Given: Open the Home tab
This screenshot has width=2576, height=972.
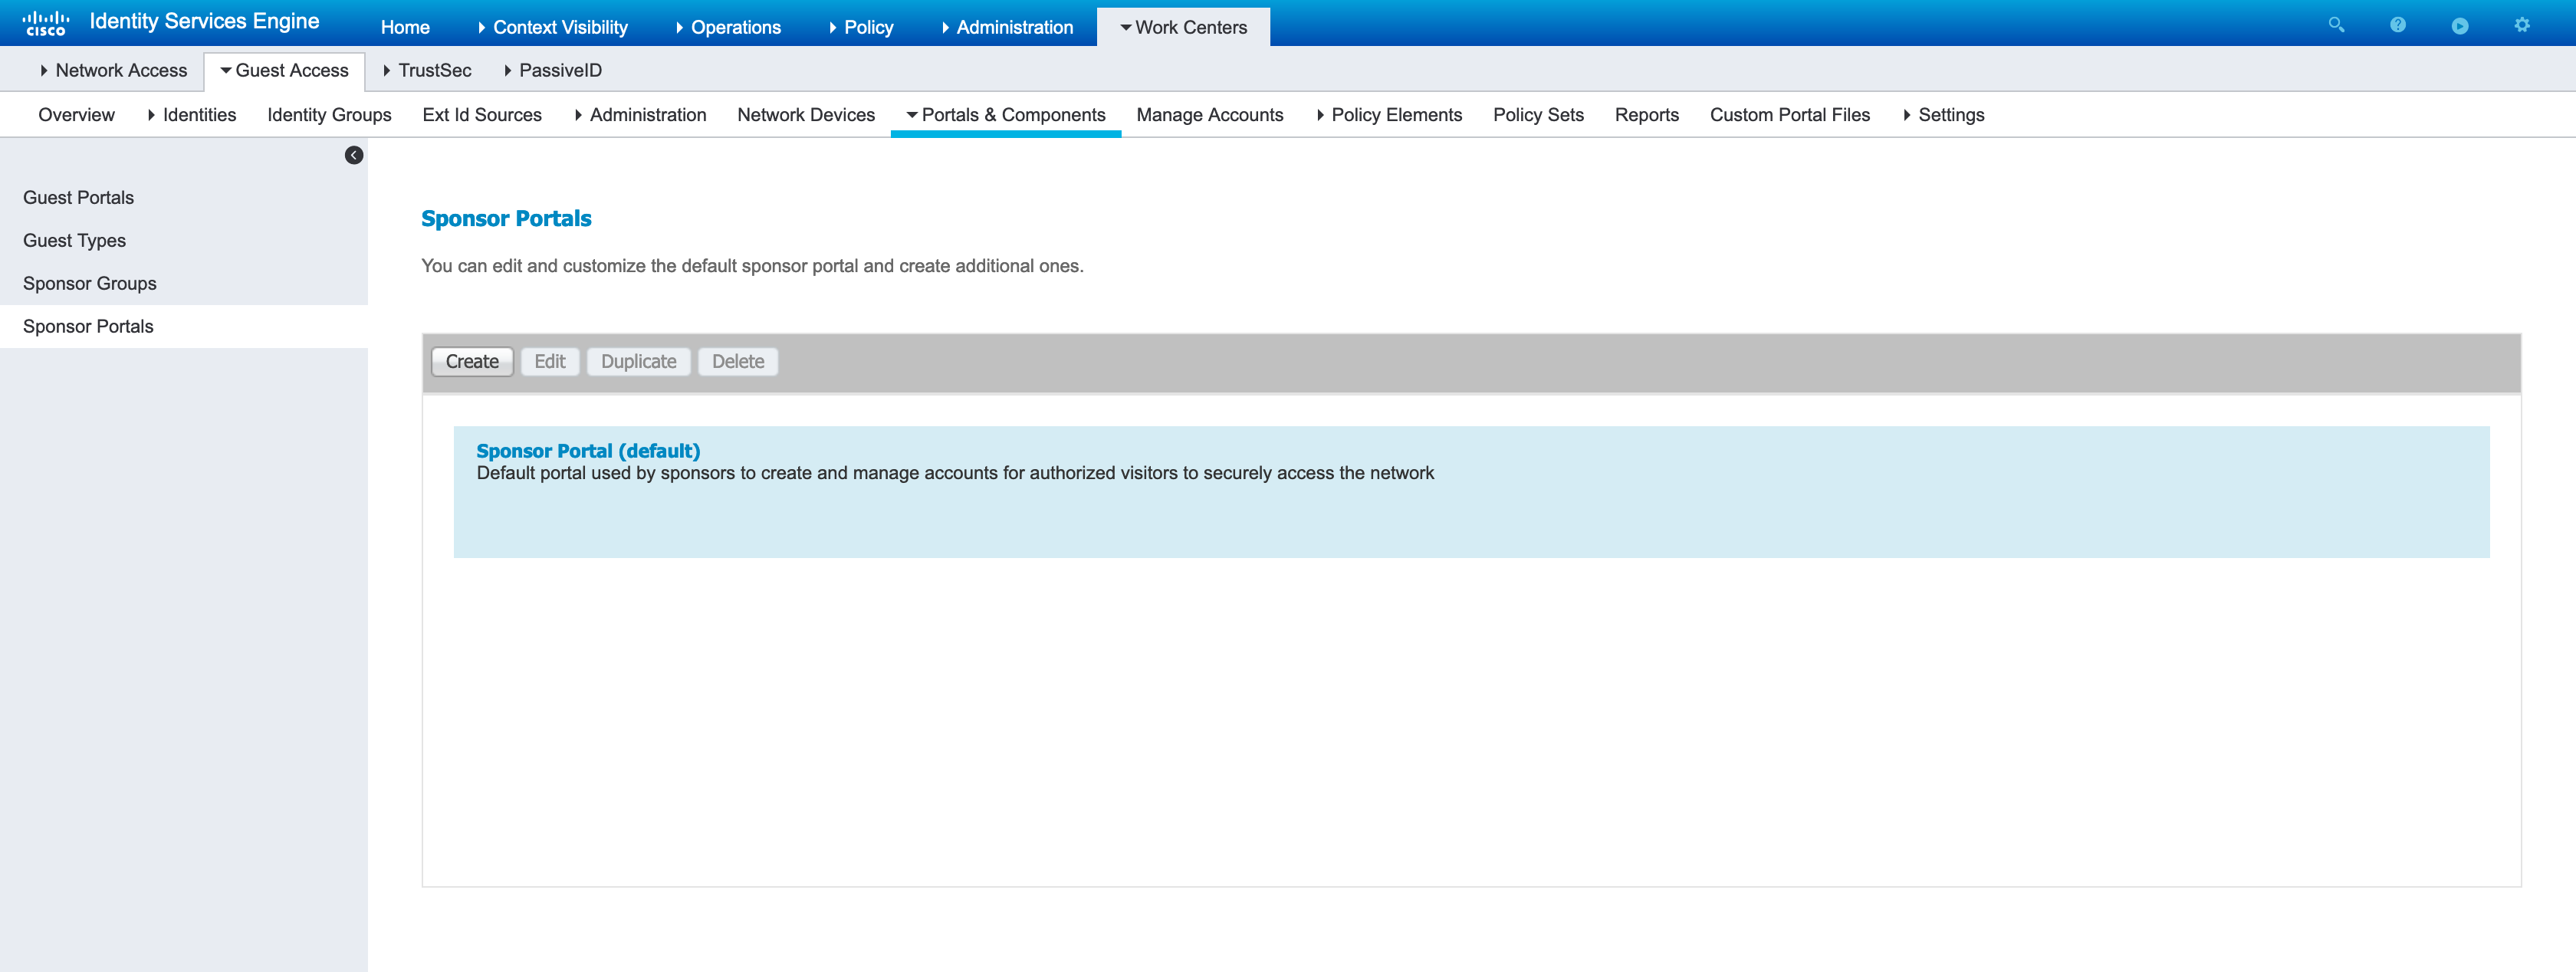Looking at the screenshot, I should click(405, 27).
